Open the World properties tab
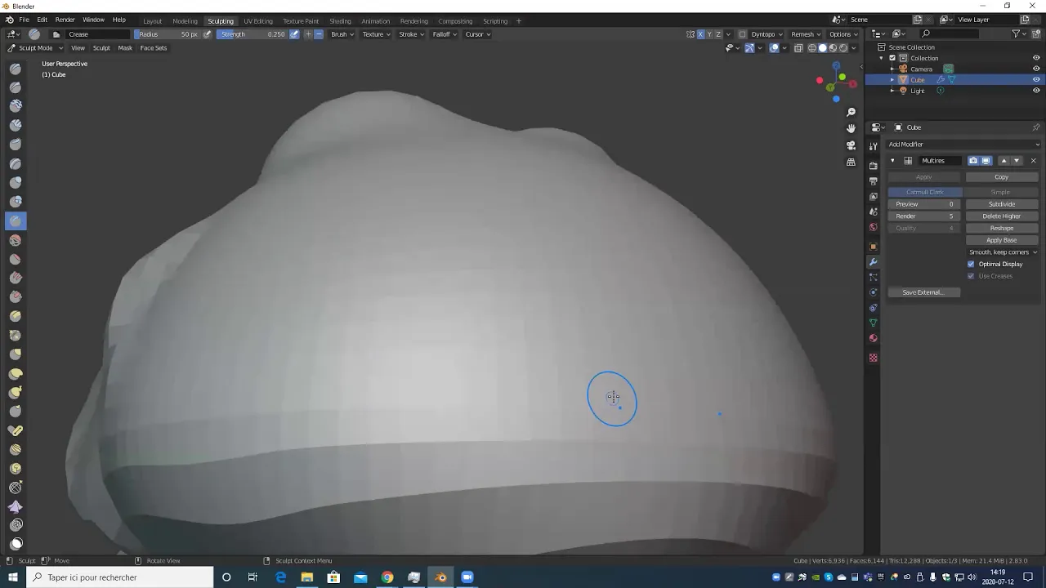This screenshot has width=1046, height=588. pos(873,228)
